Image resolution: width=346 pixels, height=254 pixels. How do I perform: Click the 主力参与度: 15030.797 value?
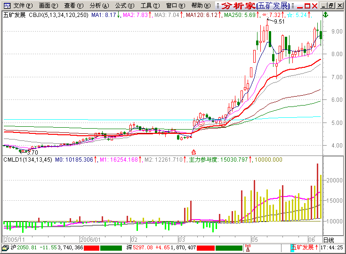click(218, 160)
